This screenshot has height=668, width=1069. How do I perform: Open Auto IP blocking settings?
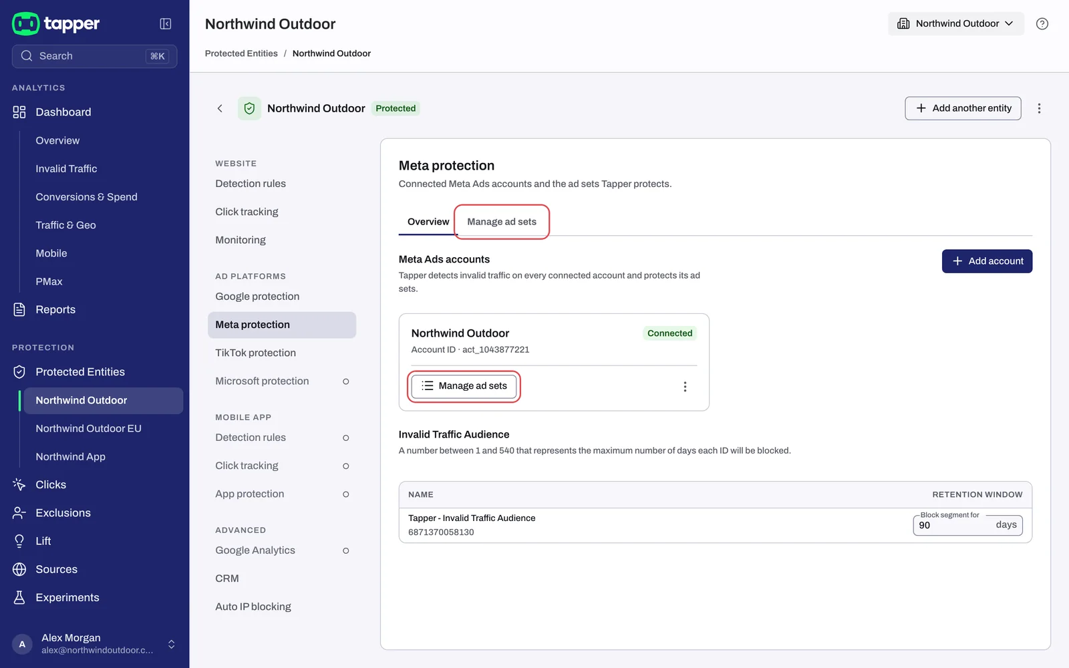[253, 607]
